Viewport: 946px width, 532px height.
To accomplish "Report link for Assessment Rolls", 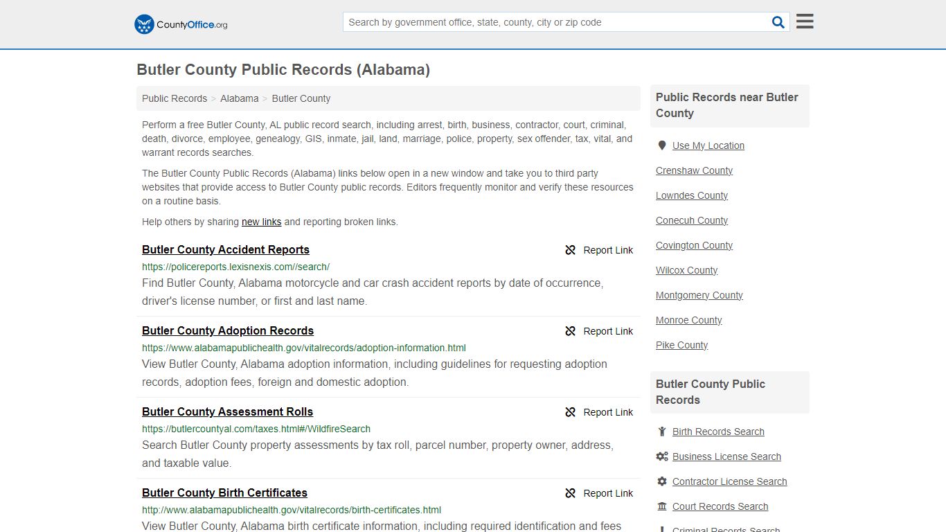I will (x=608, y=412).
